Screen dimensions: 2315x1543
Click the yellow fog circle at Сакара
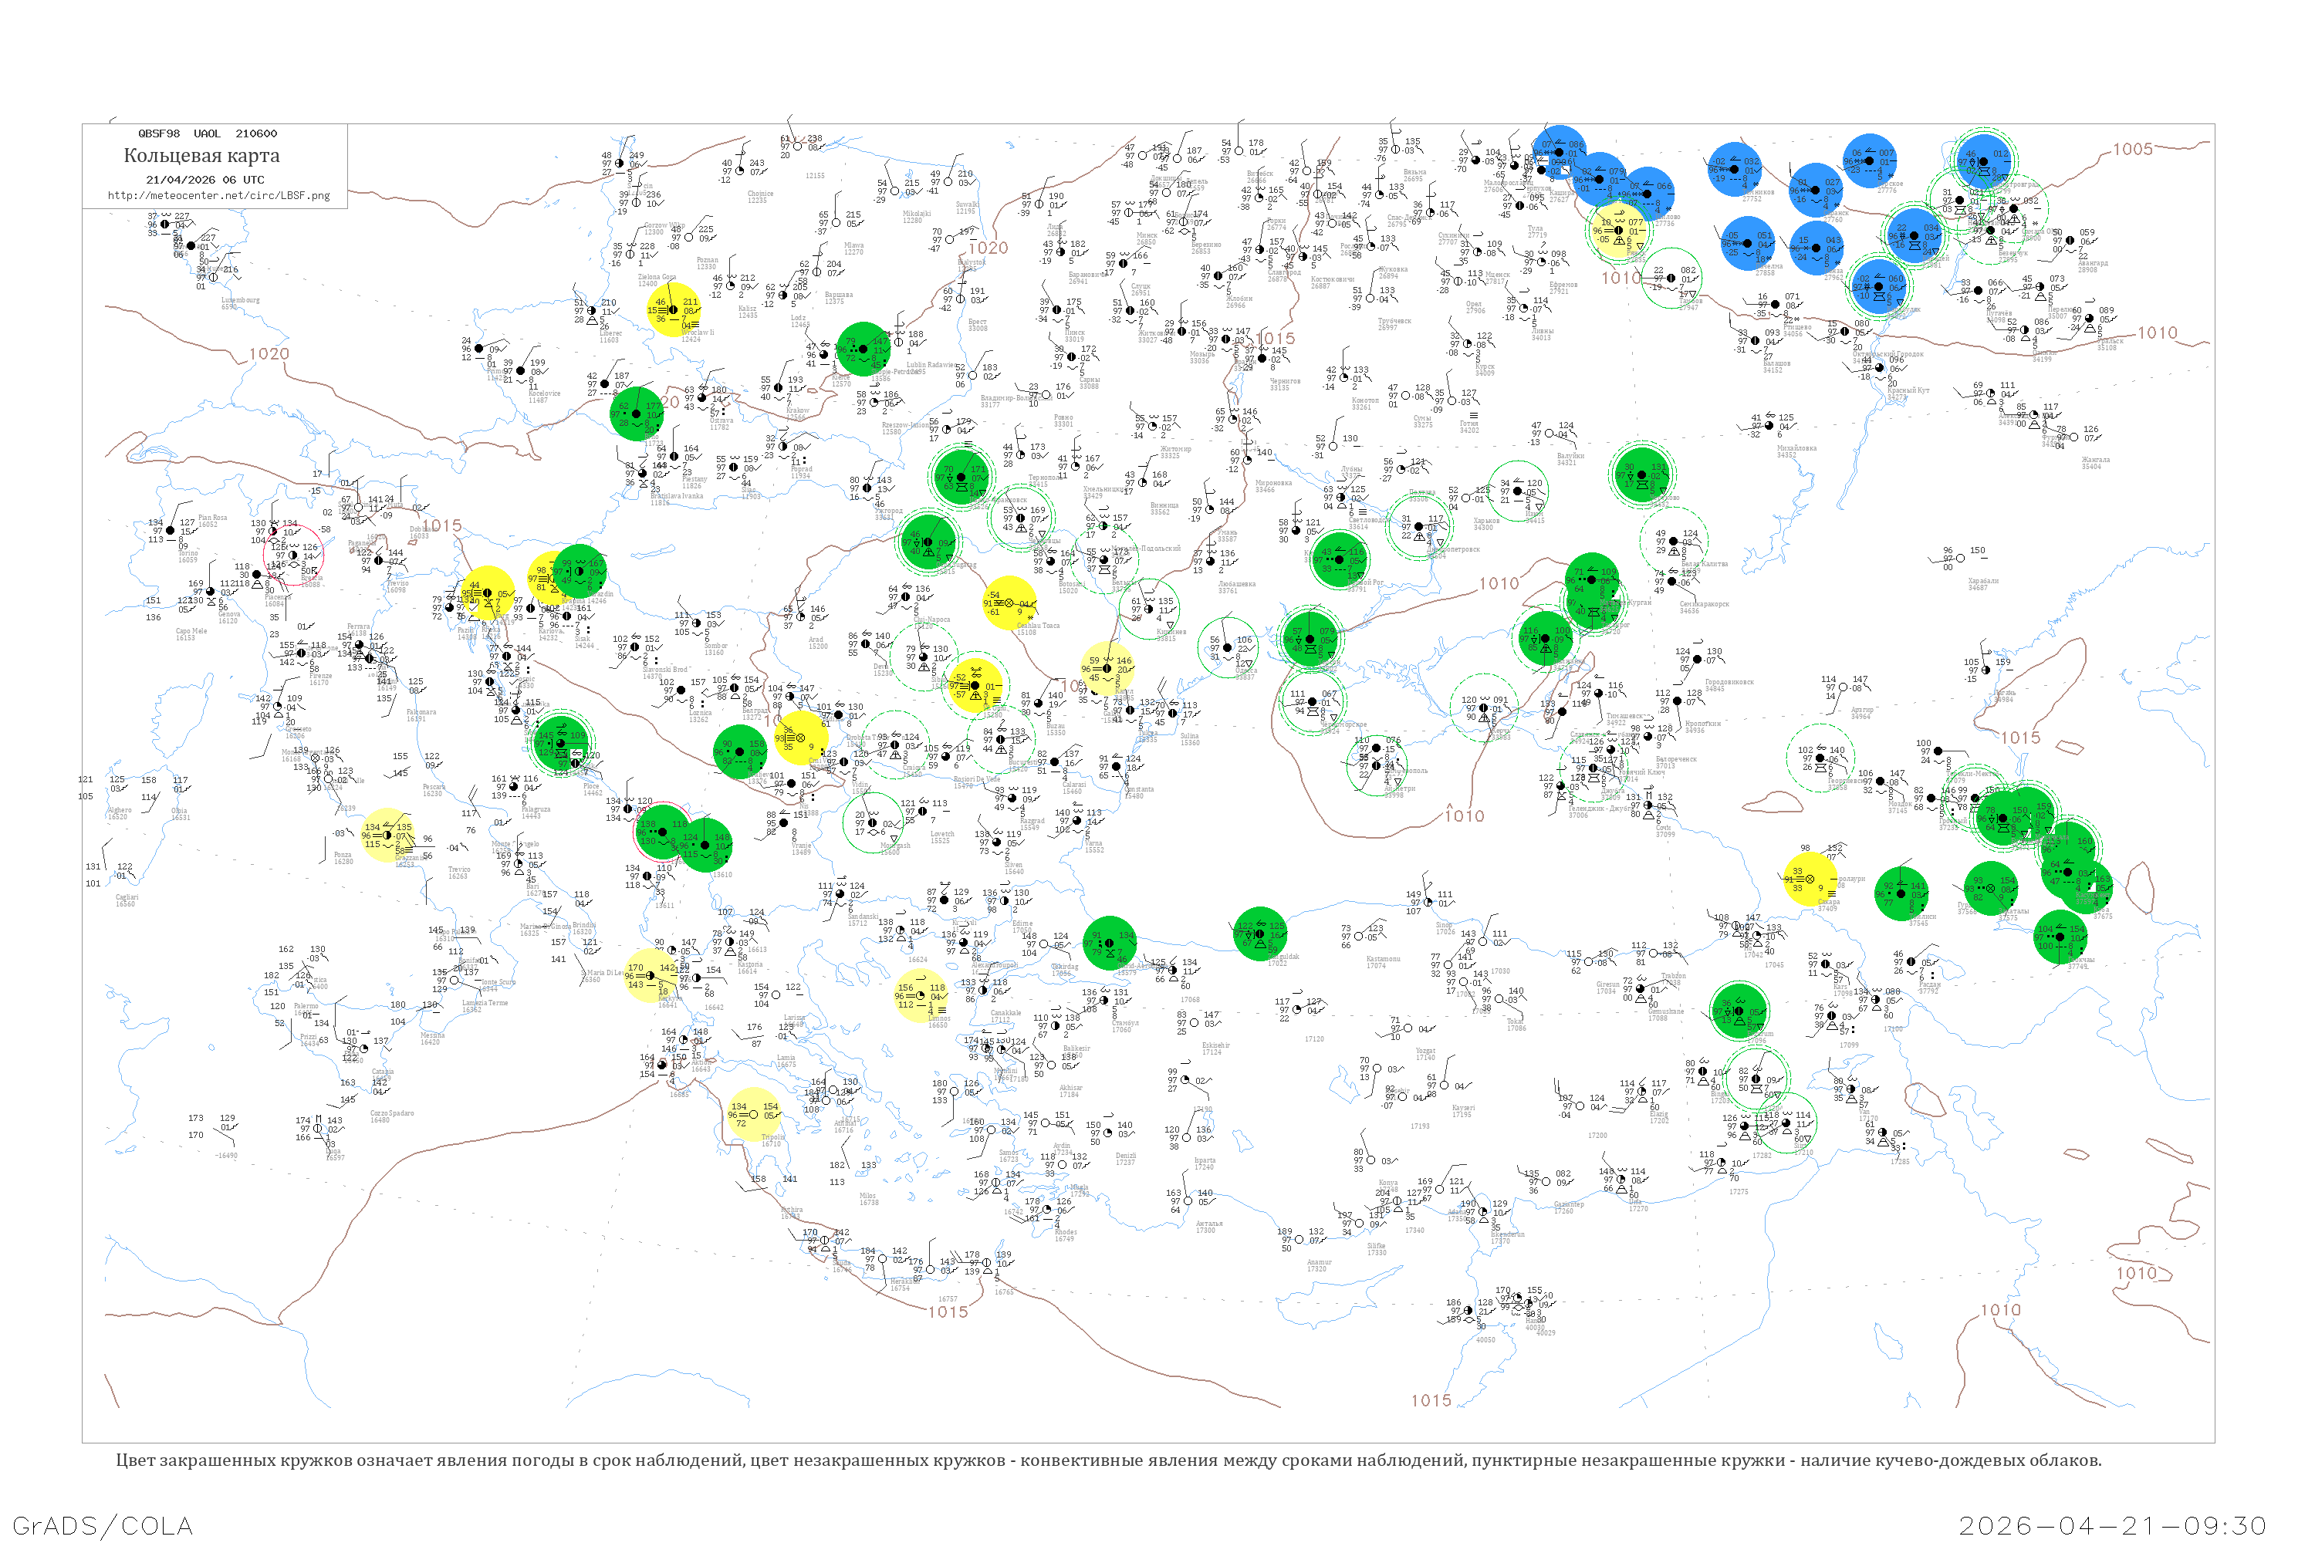click(1809, 879)
